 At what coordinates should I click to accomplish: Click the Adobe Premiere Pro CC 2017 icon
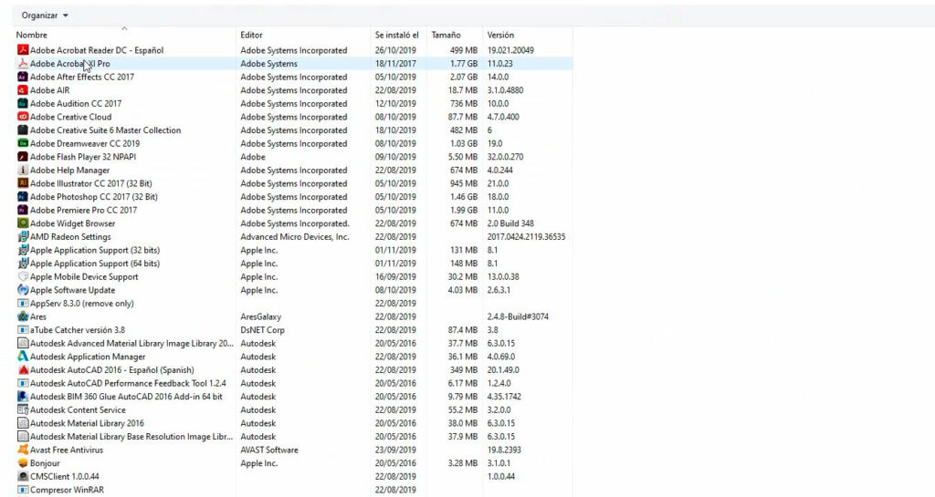tap(23, 210)
